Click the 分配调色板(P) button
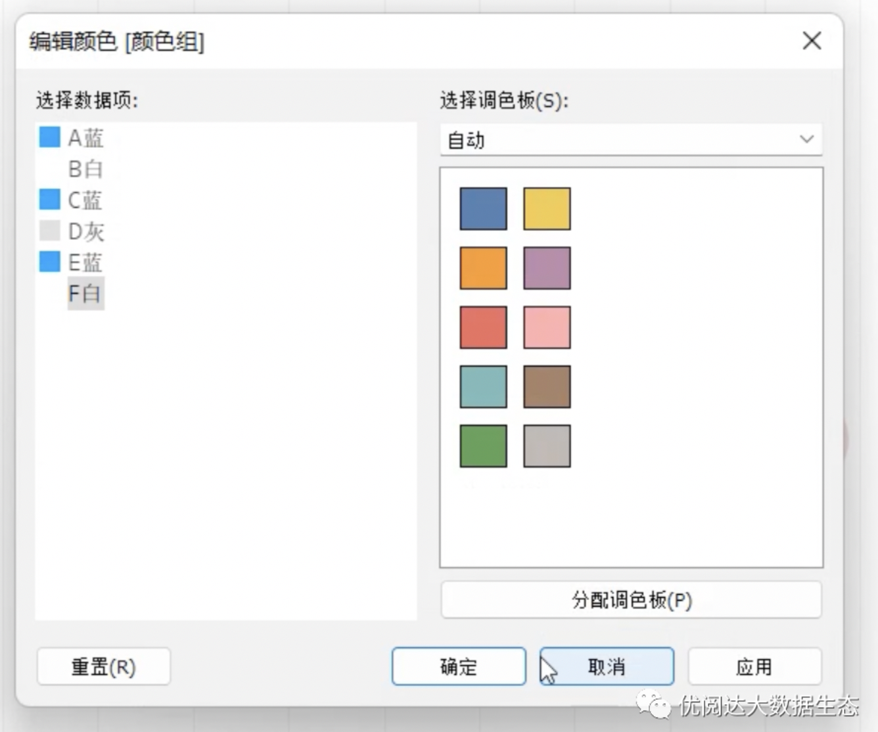 click(x=631, y=600)
